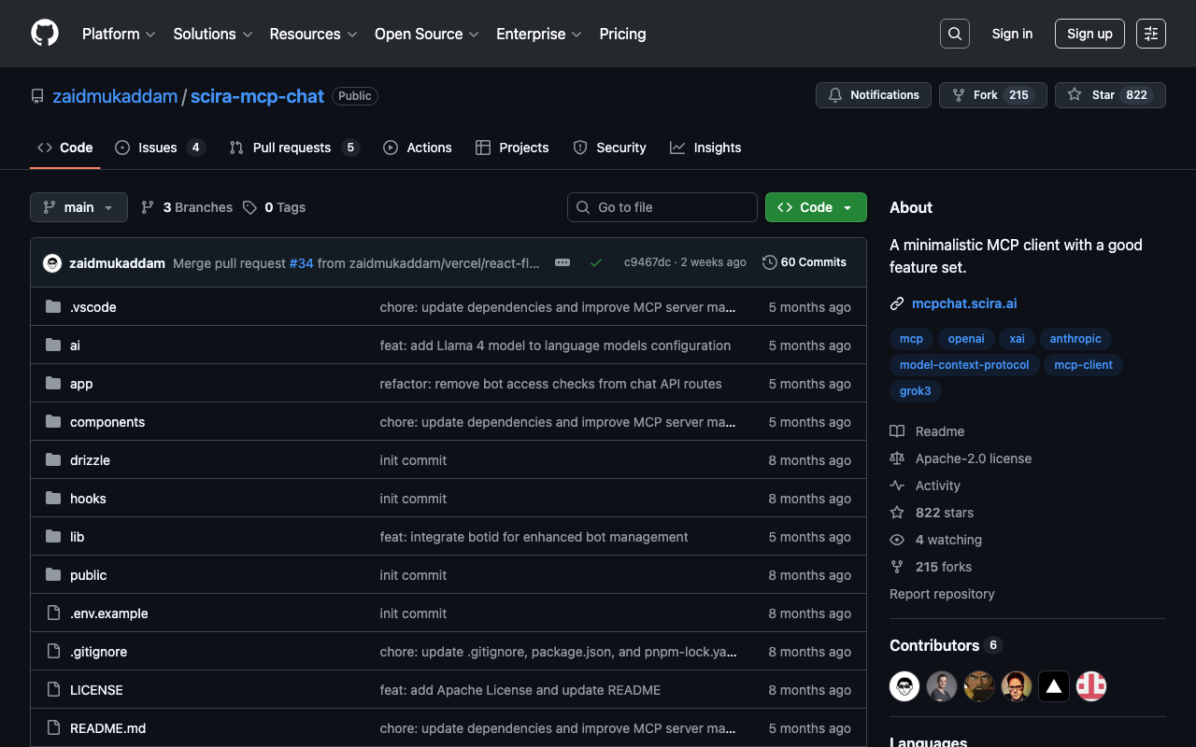Click the GitHub logo icon
Image resolution: width=1196 pixels, height=747 pixels.
(45, 34)
